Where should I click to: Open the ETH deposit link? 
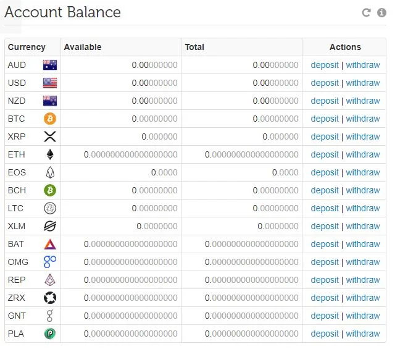[x=325, y=154]
